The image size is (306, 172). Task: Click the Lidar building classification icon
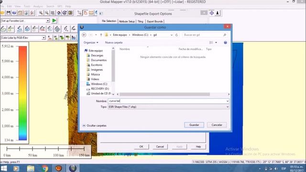(74, 37)
